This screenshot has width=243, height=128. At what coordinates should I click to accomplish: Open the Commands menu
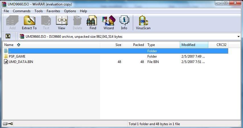tap(22, 11)
